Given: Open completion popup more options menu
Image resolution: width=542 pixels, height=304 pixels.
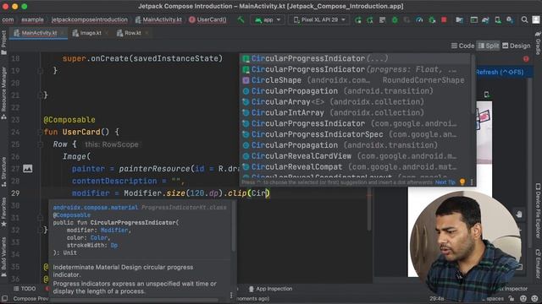Looking at the screenshot, I should (x=472, y=182).
